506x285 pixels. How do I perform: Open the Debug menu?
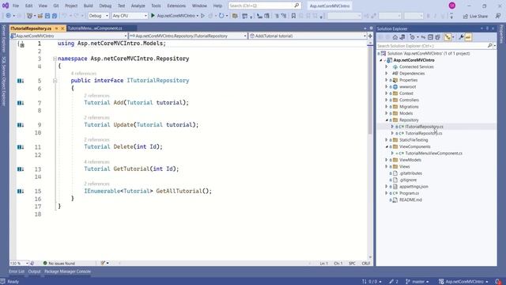(105, 6)
